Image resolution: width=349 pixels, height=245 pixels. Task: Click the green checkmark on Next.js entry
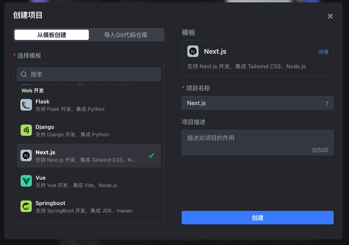point(151,156)
